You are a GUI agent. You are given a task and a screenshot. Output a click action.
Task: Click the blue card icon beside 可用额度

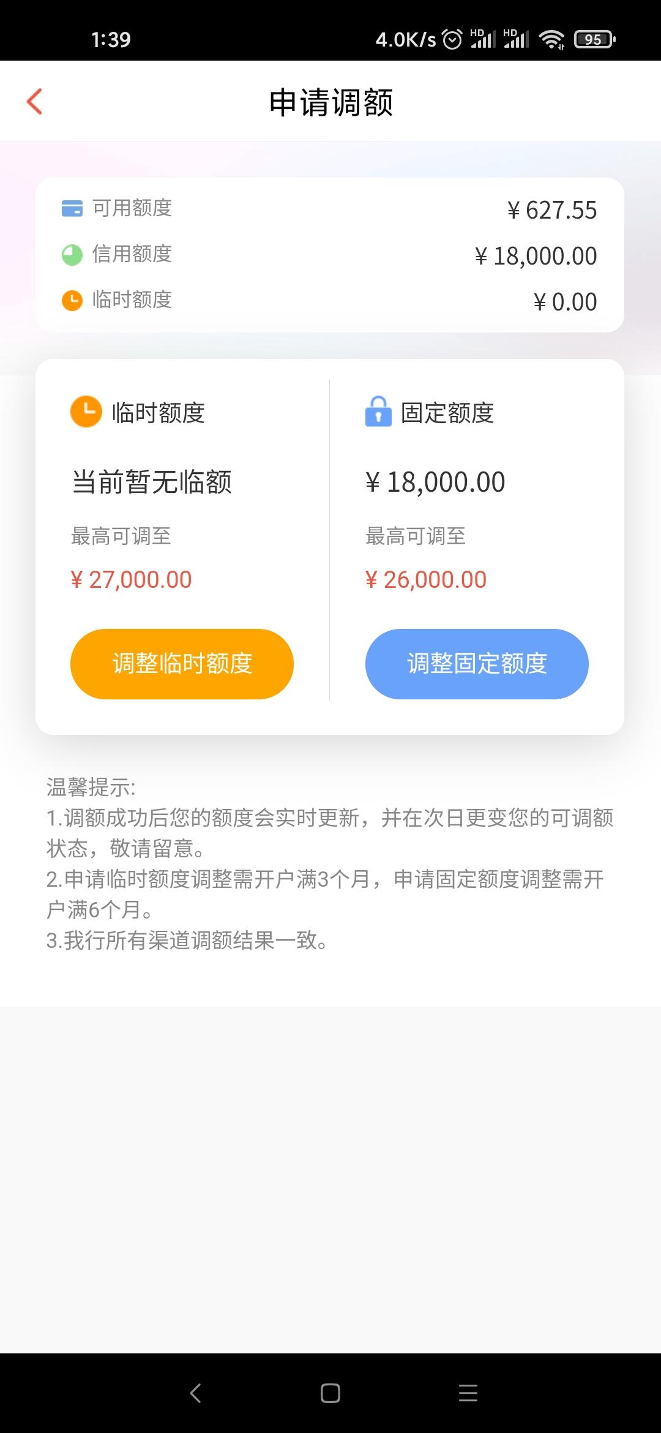click(x=72, y=208)
